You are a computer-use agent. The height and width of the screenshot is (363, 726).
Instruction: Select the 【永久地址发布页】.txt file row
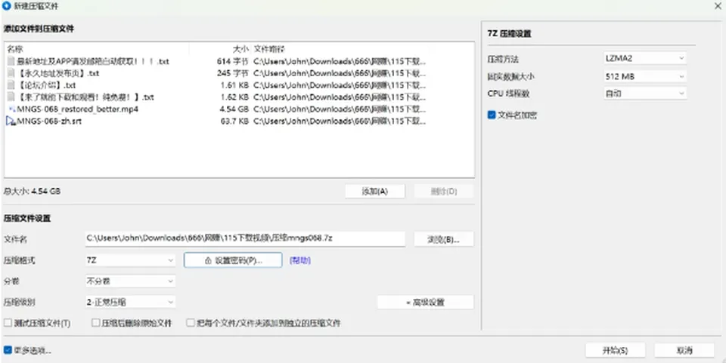[x=239, y=73]
